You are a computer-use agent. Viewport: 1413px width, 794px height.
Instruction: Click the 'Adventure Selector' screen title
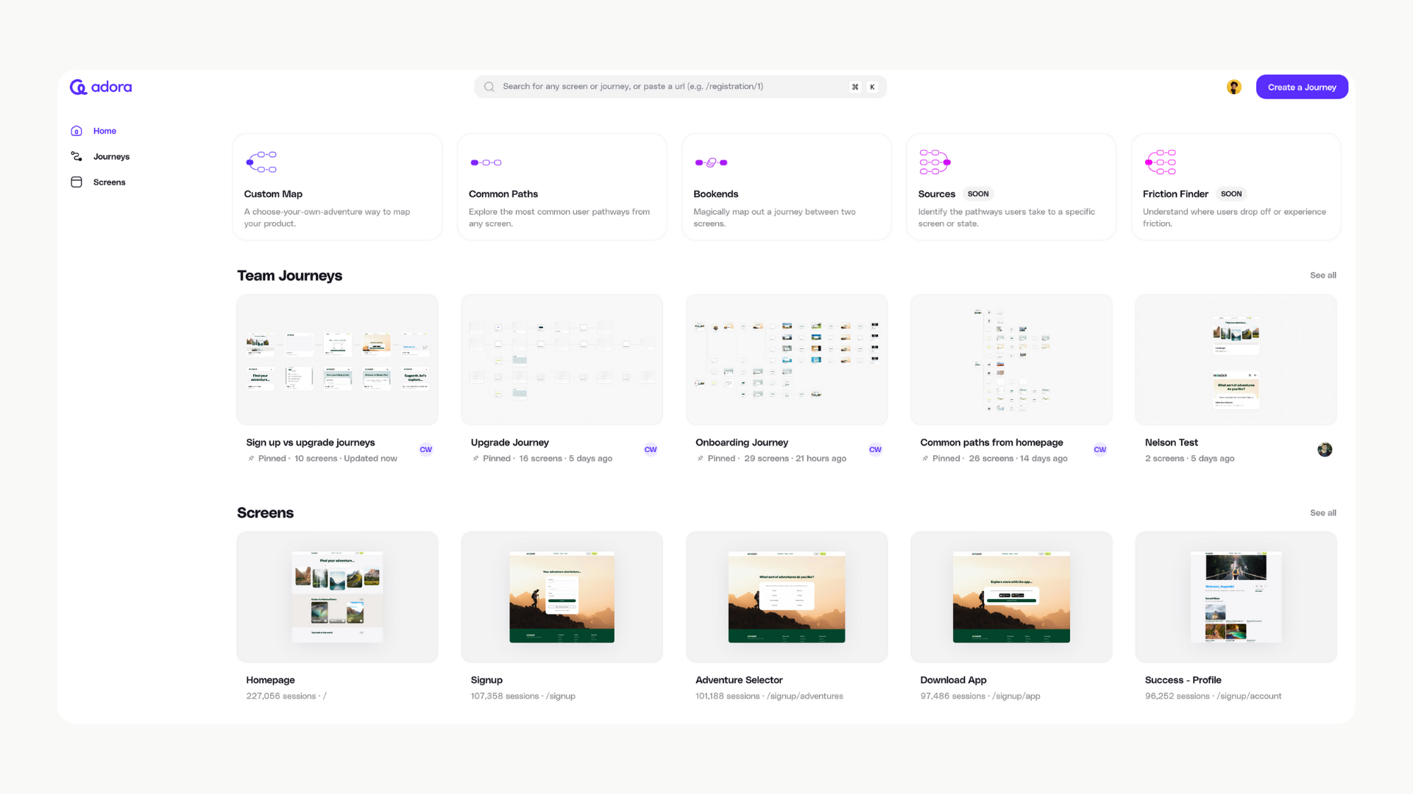(x=739, y=680)
